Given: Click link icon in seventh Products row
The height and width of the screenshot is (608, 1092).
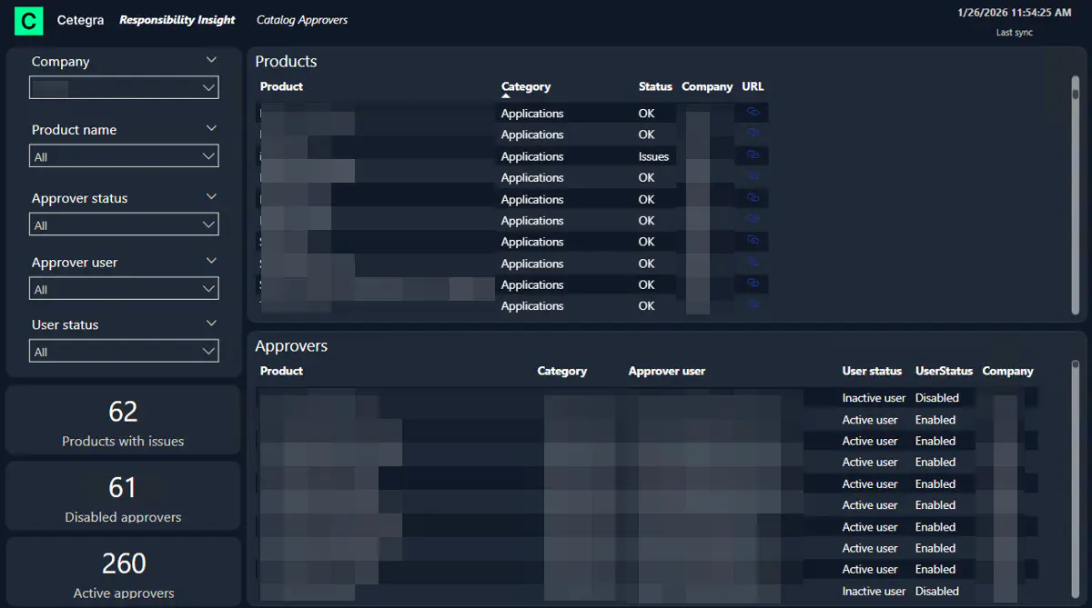Looking at the screenshot, I should tap(753, 241).
